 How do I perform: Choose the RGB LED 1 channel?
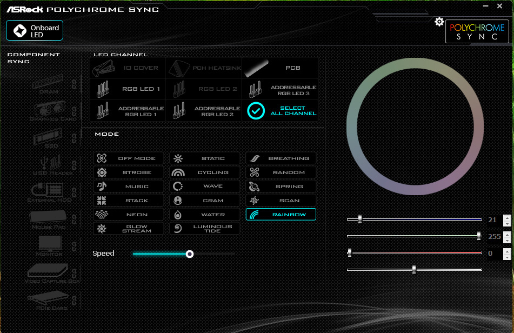pyautogui.click(x=127, y=89)
